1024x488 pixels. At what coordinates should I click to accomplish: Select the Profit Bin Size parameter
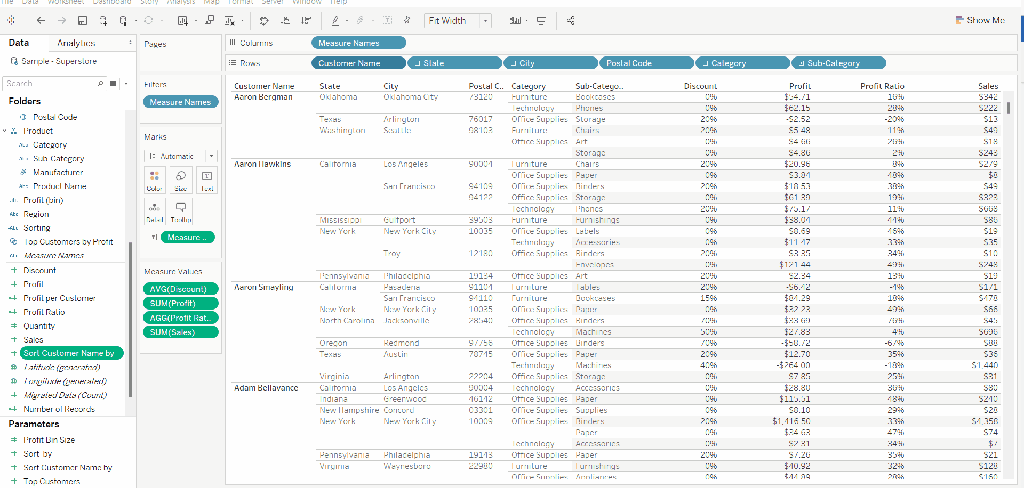(x=49, y=440)
